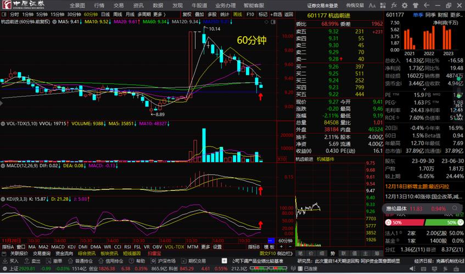This screenshot has height=274, width=465.
Task: Click the F10 button
Action: point(250,14)
